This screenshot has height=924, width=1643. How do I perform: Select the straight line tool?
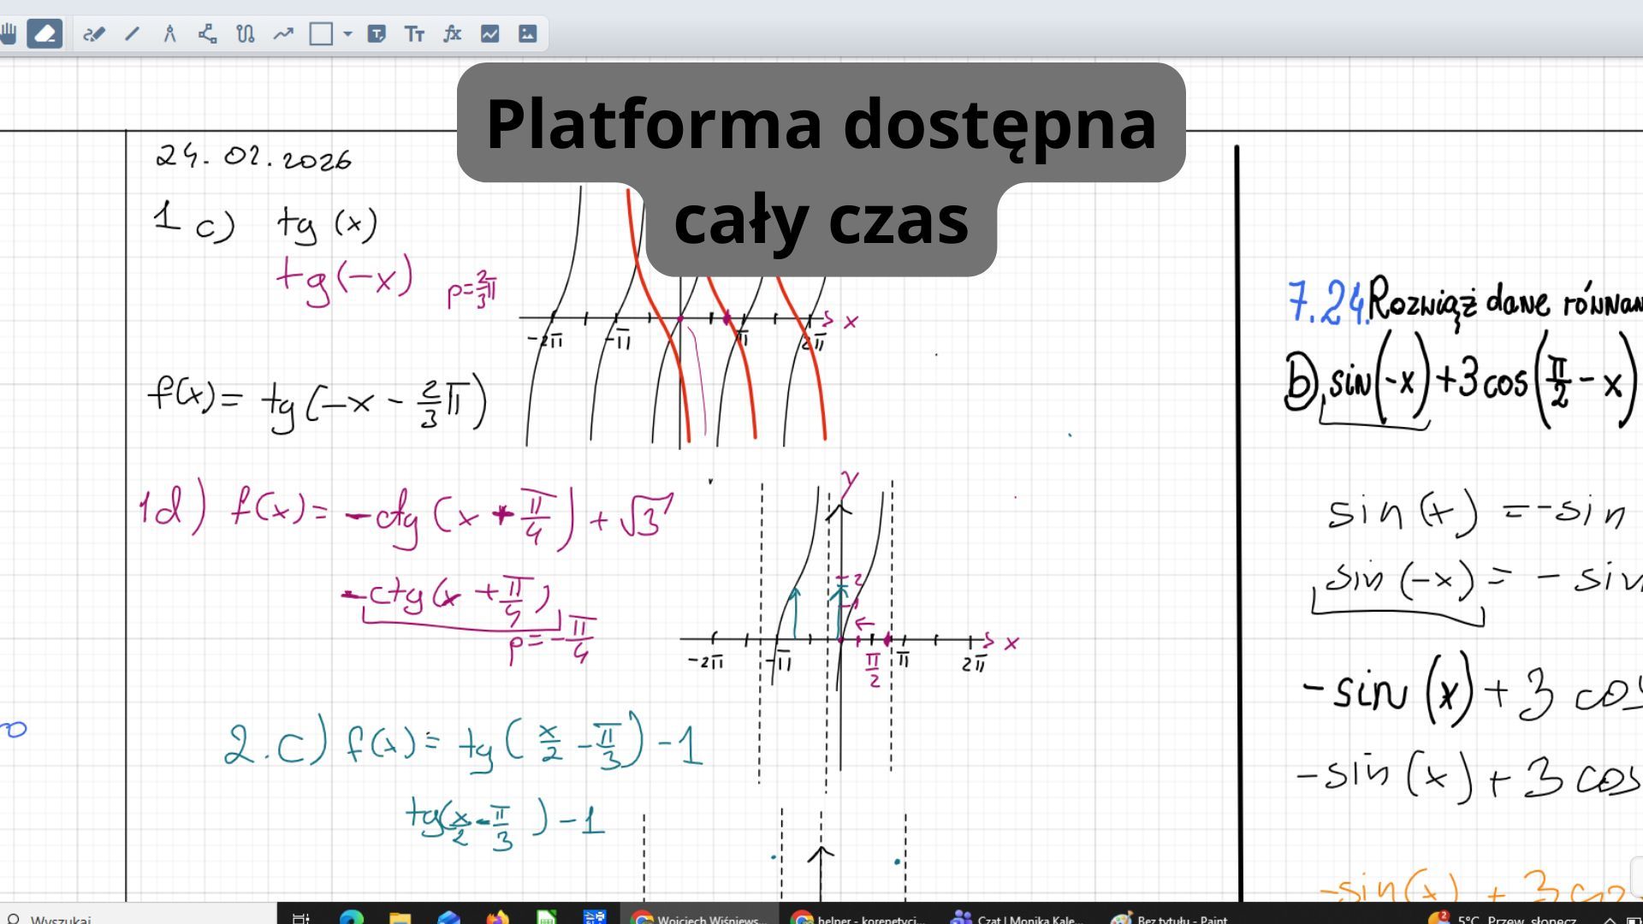coord(132,34)
